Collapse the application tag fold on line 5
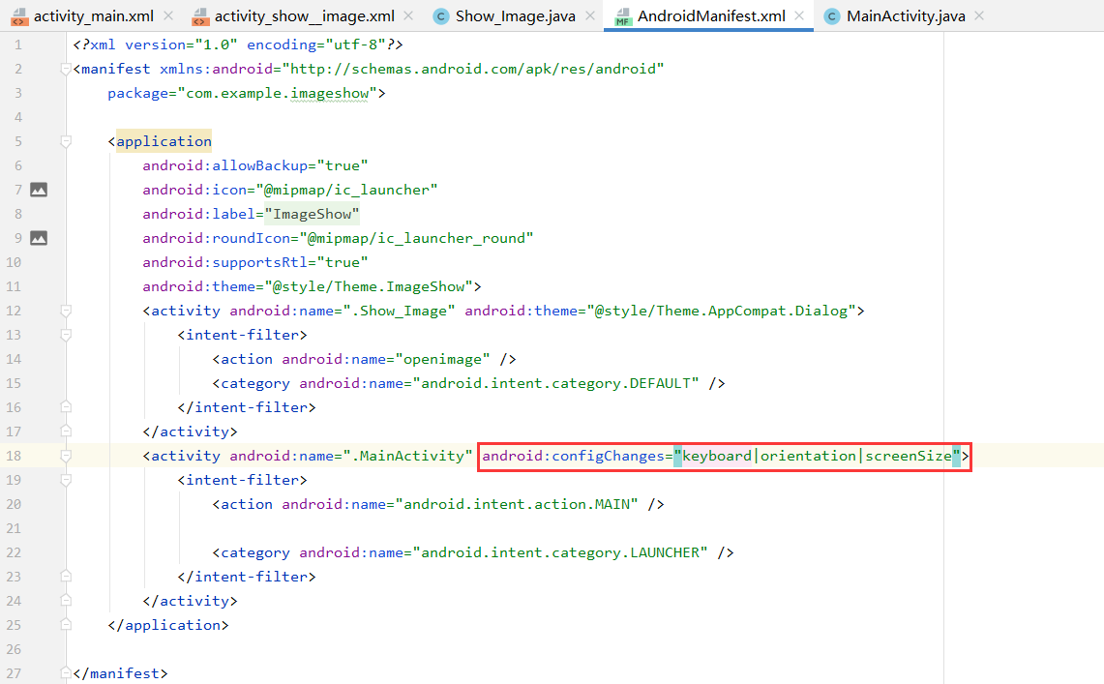The image size is (1104, 684). click(66, 141)
